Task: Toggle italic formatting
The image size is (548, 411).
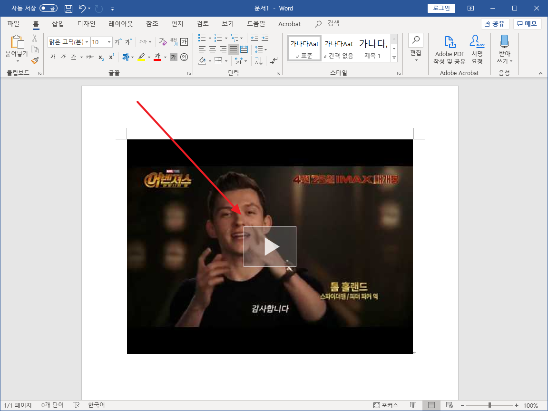Action: pos(63,57)
